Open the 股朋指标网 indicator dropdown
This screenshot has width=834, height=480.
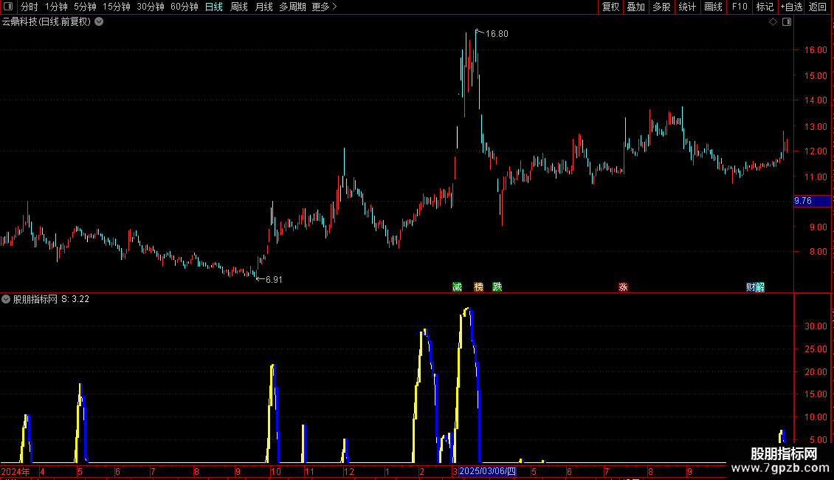point(6,299)
